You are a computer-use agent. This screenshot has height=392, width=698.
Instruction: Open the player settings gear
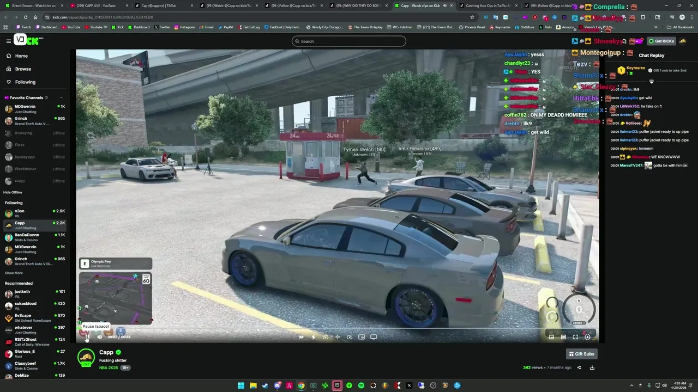coord(587,337)
